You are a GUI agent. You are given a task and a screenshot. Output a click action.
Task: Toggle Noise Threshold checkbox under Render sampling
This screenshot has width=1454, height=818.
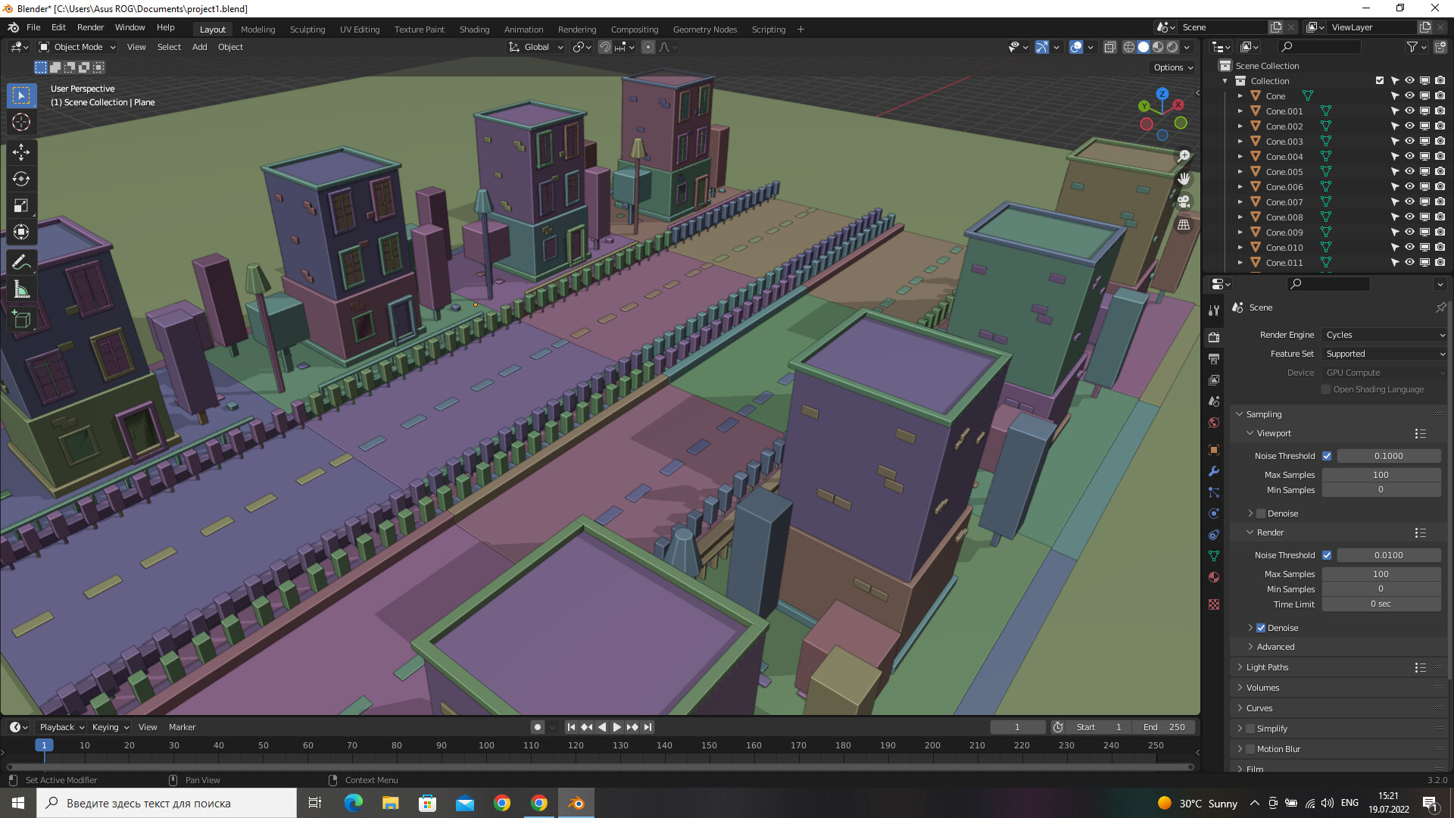[x=1328, y=555]
